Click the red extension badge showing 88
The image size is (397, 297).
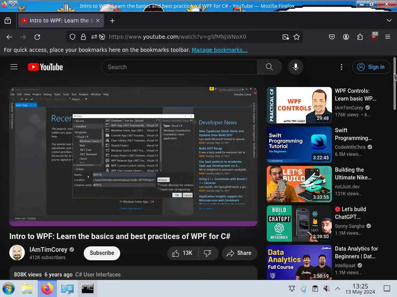click(374, 36)
